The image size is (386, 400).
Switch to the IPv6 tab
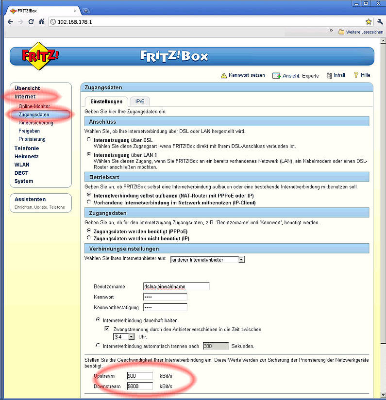(x=140, y=101)
